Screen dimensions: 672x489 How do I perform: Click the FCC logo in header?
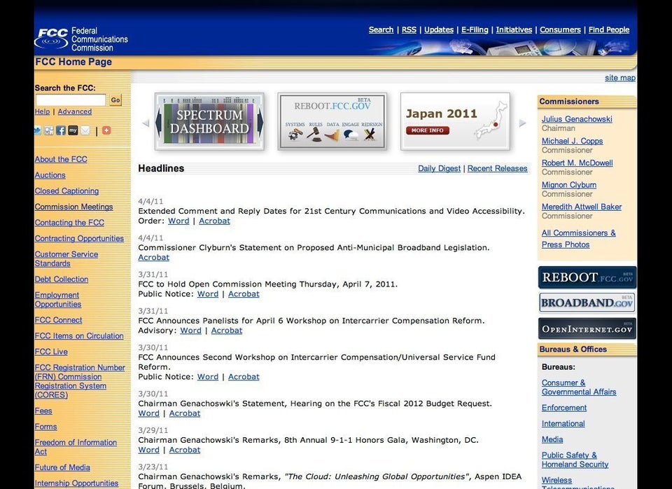[x=52, y=38]
